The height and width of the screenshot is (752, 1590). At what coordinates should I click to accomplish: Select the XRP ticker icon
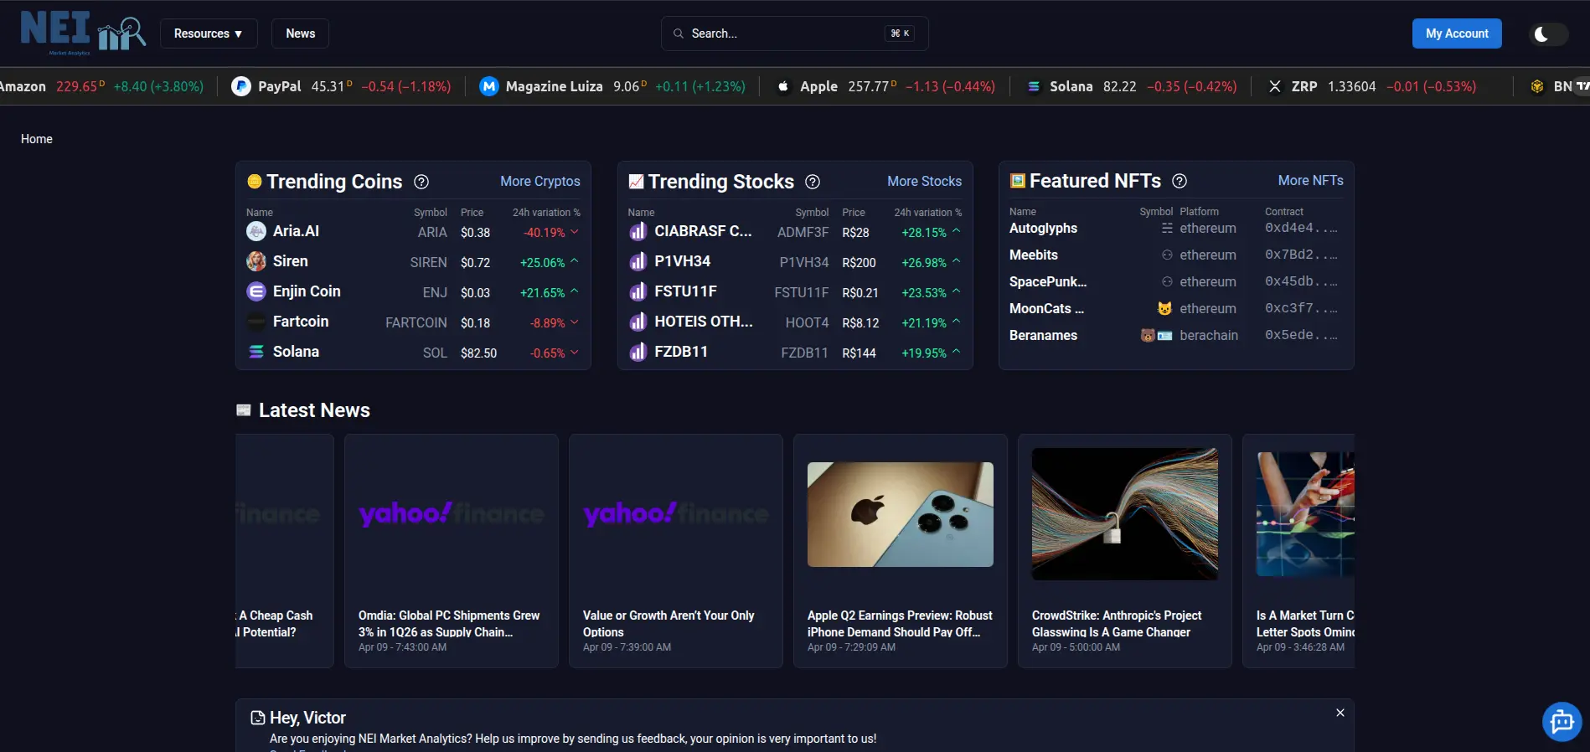coord(1275,86)
